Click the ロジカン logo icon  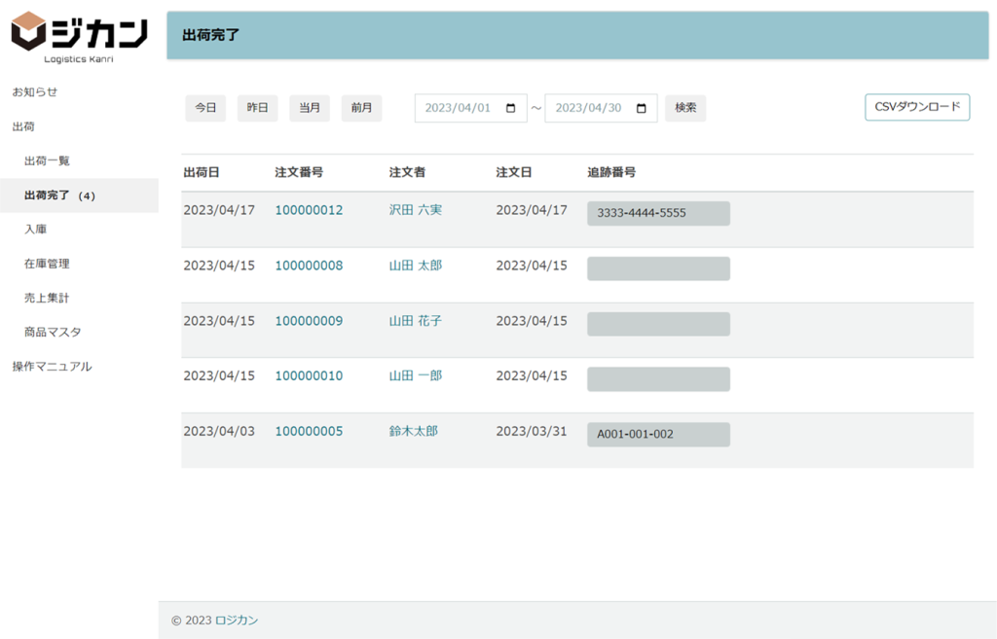[x=29, y=31]
